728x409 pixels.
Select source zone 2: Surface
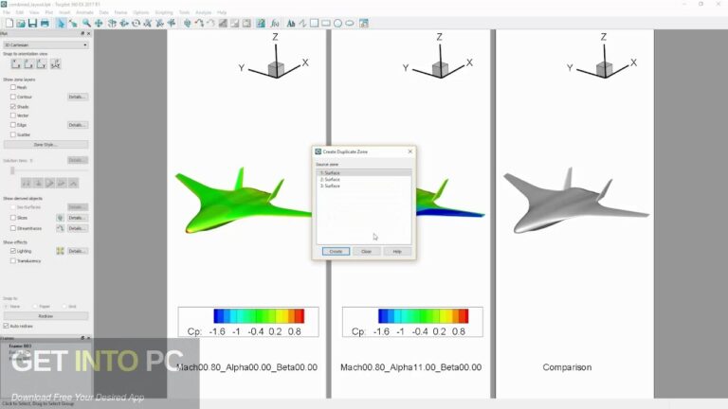pos(364,179)
